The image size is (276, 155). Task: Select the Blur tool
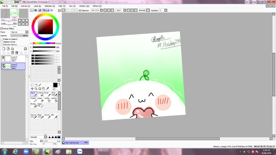(x=54, y=116)
